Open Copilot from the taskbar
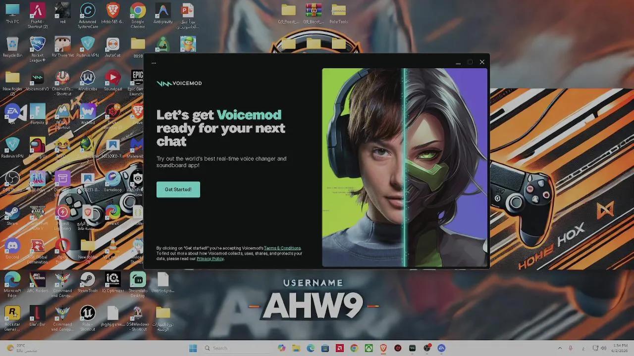This screenshot has height=356, width=634. tap(282, 348)
